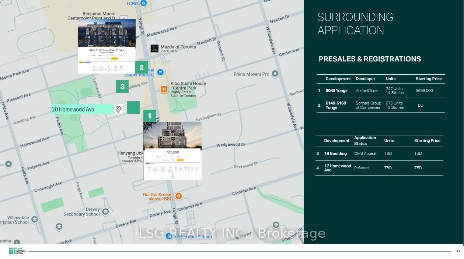Select Gui Gui Korean BBQ restaurant icon

pos(179,196)
